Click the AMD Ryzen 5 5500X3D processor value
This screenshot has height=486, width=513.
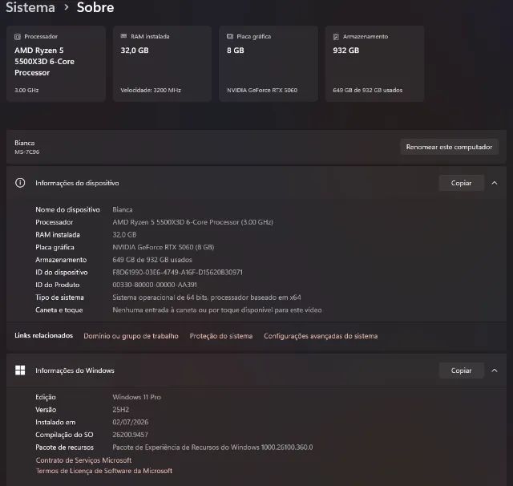coord(192,222)
